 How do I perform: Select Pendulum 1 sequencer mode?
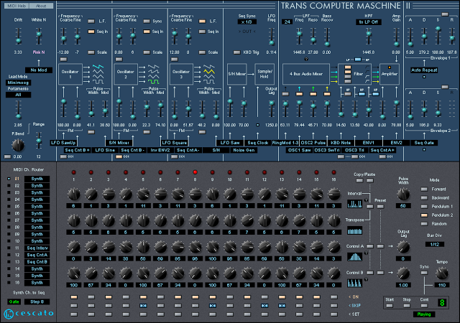[424, 207]
